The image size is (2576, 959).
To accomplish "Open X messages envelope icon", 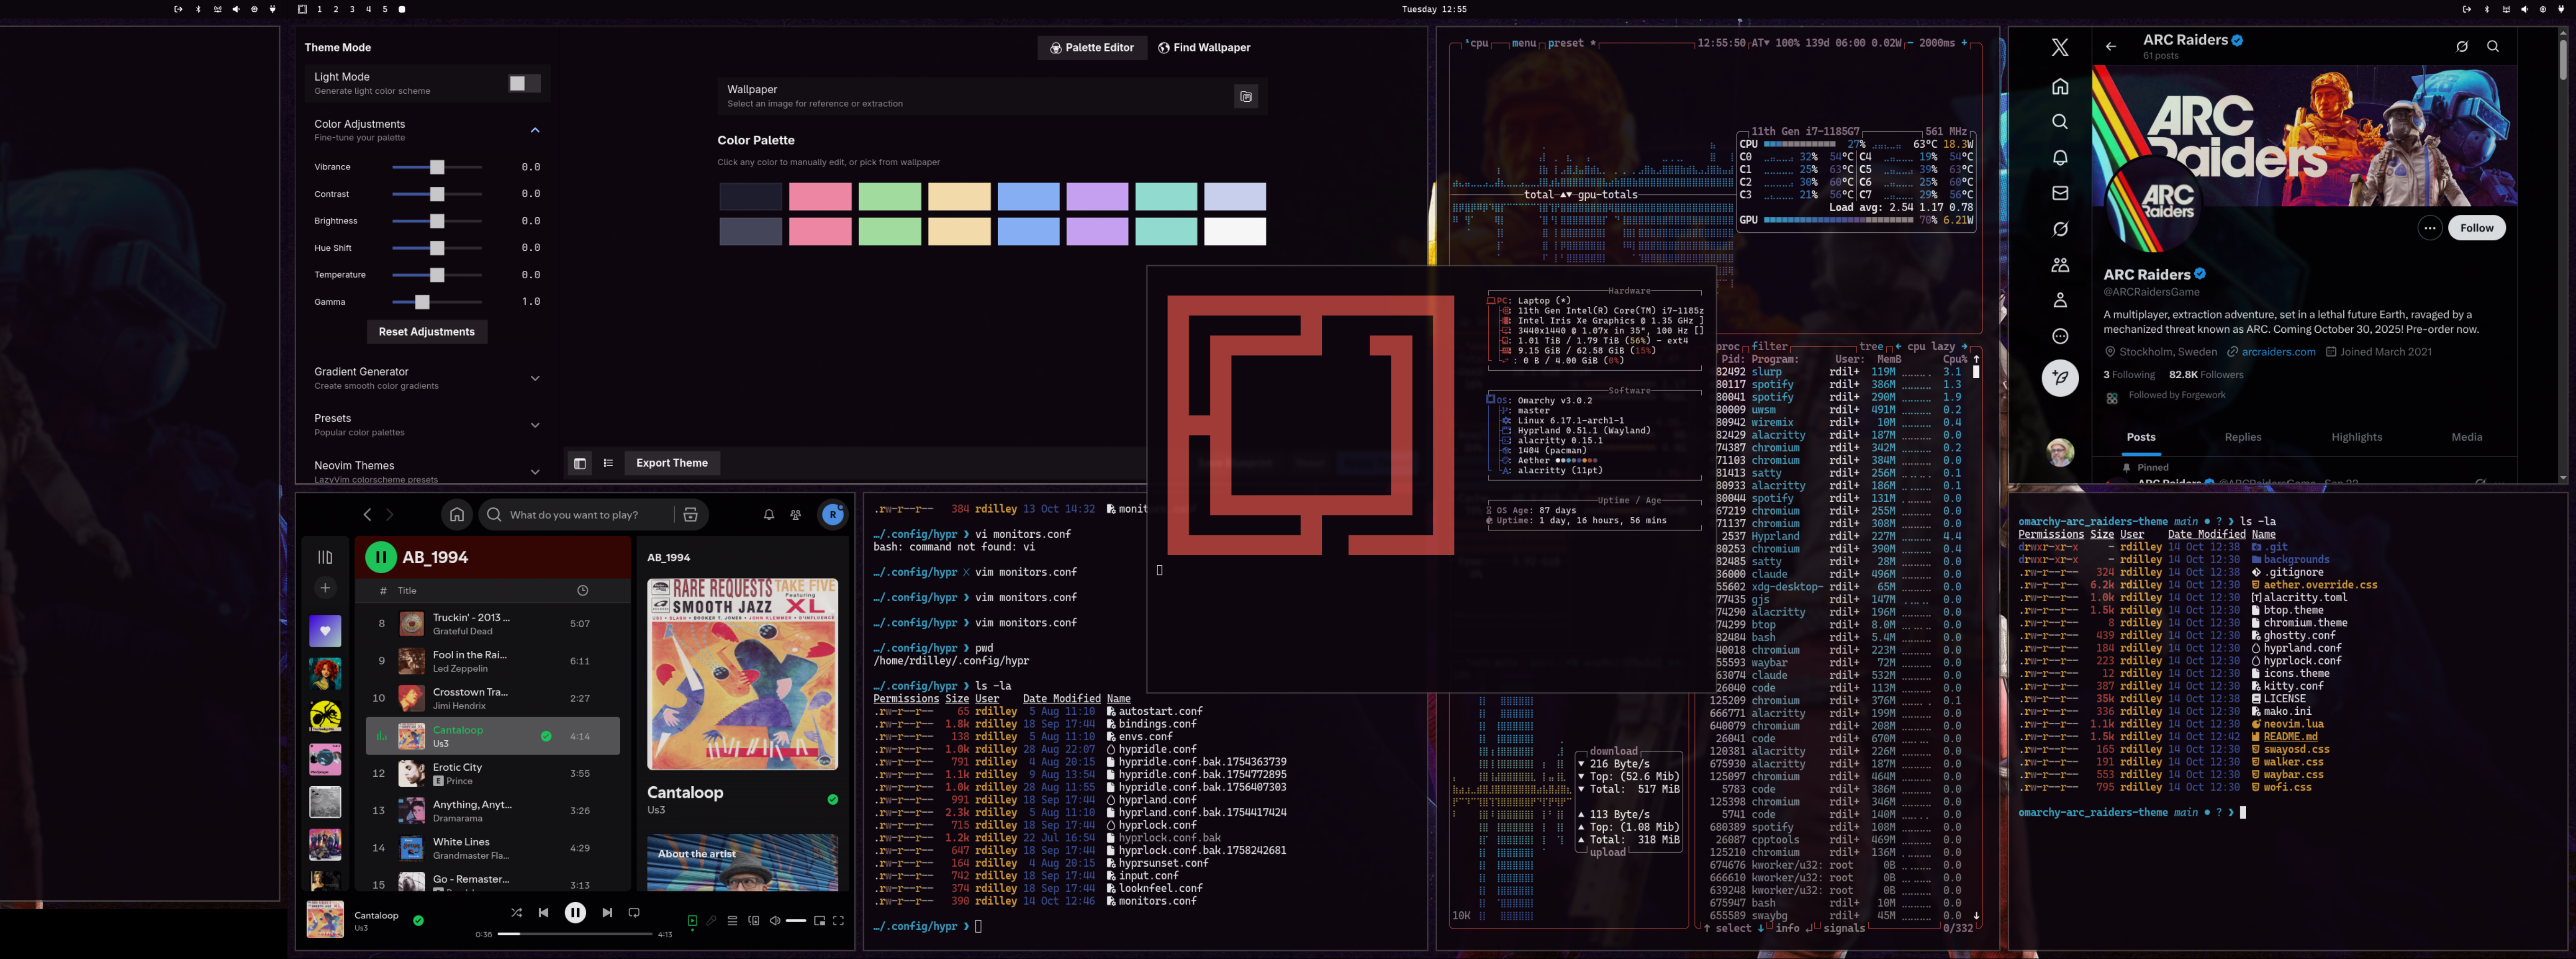I will coord(2059,193).
